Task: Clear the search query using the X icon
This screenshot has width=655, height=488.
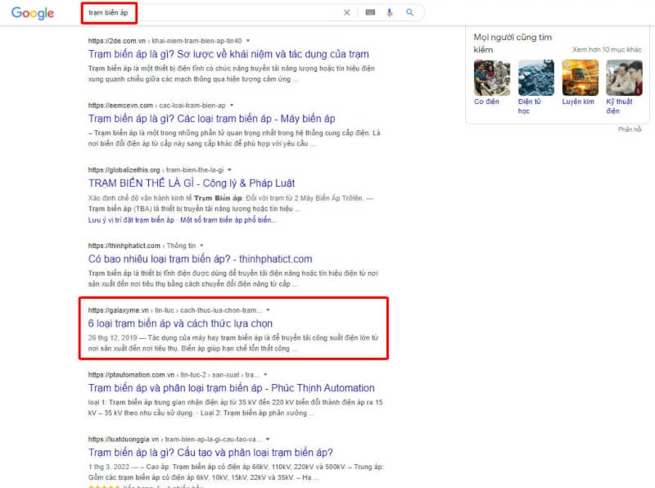Action: tap(347, 12)
